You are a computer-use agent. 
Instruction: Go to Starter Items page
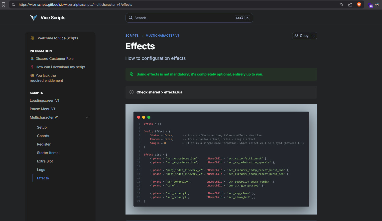pyautogui.click(x=48, y=153)
